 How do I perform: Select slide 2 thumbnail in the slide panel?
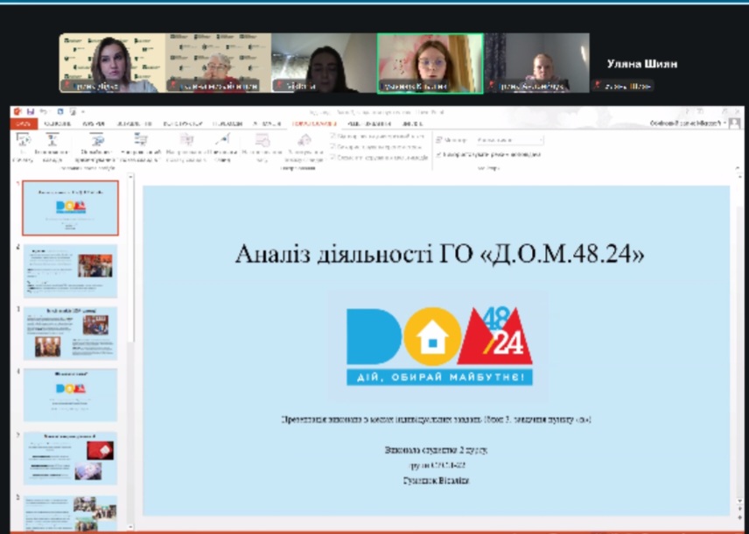70,271
